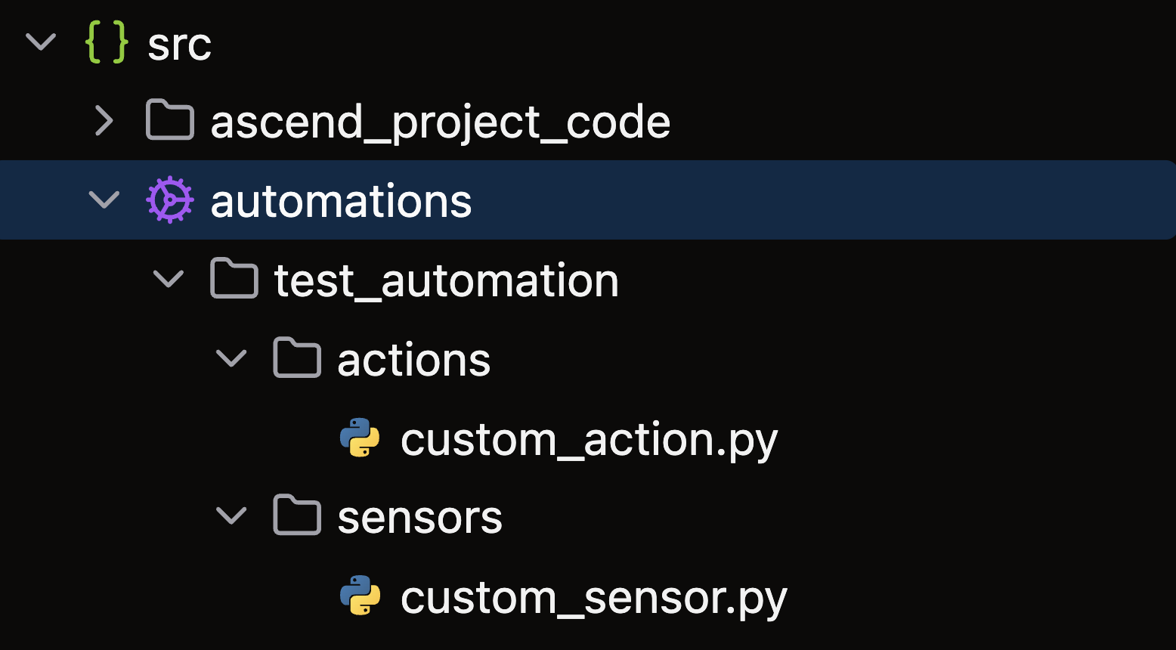Click the folder icon beside actions
This screenshot has height=650, width=1176.
tap(297, 357)
